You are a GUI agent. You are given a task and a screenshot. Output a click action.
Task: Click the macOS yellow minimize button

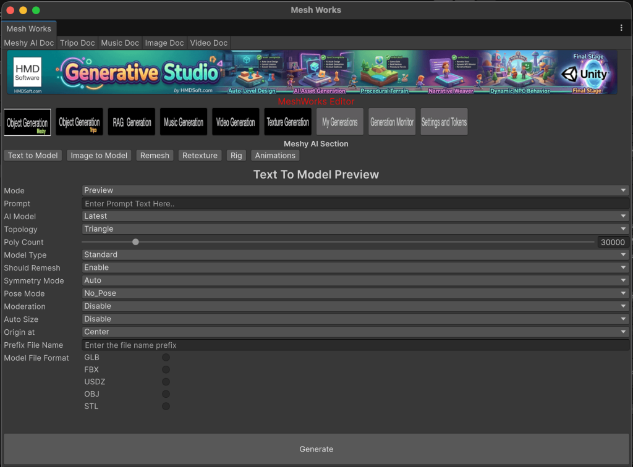(x=23, y=10)
